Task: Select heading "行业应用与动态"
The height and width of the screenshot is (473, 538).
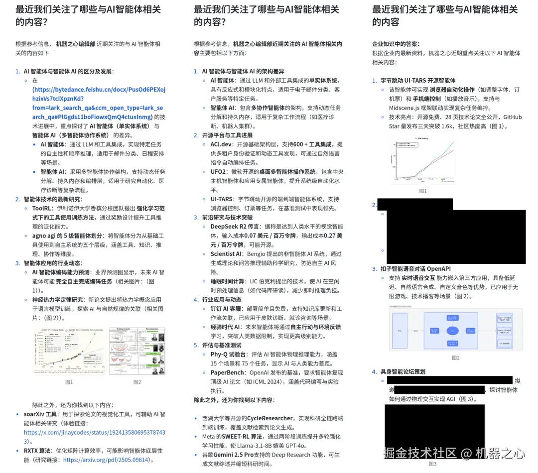Action: coord(222,300)
